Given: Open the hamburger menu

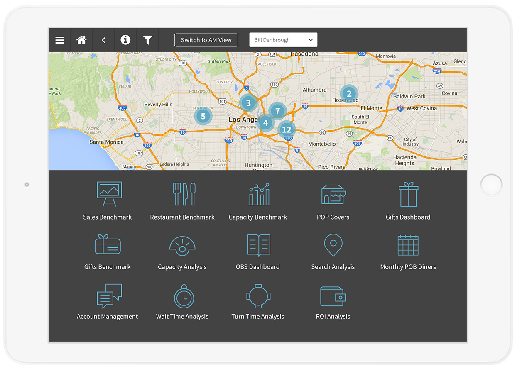Looking at the screenshot, I should click(60, 40).
